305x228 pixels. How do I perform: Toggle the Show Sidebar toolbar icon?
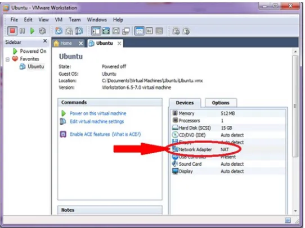(96, 31)
